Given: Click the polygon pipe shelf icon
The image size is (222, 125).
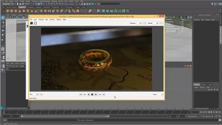Looking at the screenshot, I should coord(36,11).
